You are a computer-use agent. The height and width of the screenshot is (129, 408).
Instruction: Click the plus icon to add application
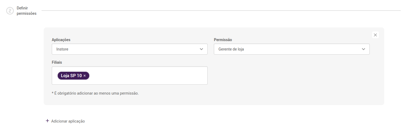47,121
